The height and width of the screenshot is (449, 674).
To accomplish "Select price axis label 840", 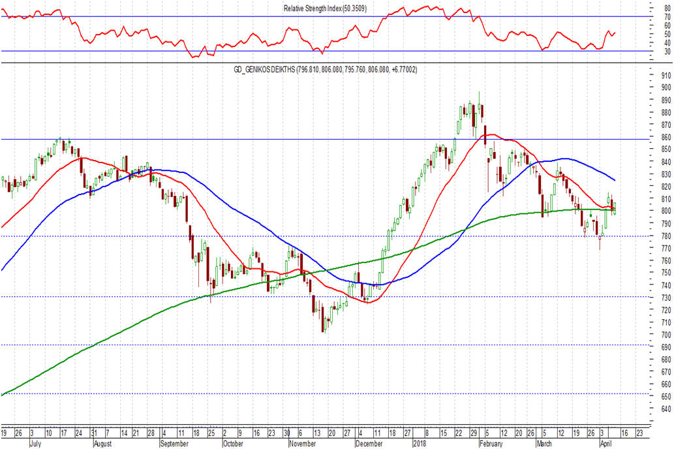I will pyautogui.click(x=666, y=162).
